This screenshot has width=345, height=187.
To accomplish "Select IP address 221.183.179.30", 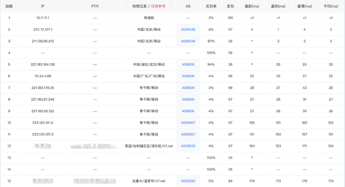I will (x=43, y=87).
